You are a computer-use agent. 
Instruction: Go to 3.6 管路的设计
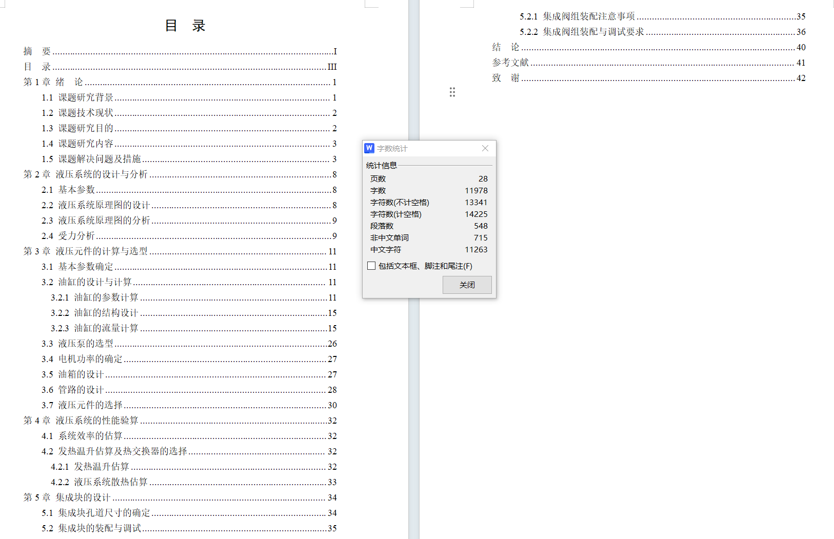(189, 390)
